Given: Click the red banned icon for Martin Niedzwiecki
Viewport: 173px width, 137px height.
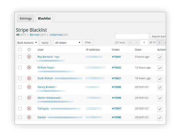Looking at the screenshot, I should click(x=29, y=98).
